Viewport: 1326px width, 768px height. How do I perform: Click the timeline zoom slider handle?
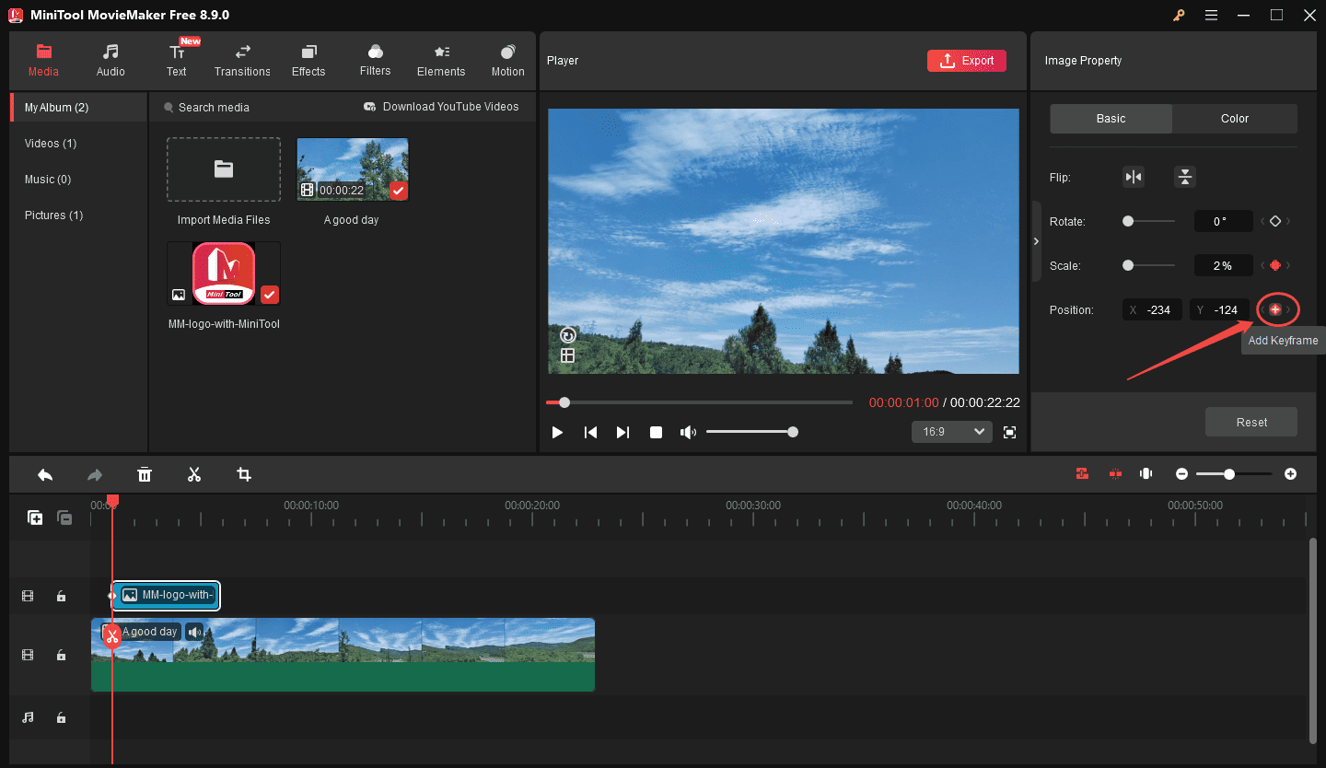(x=1229, y=473)
